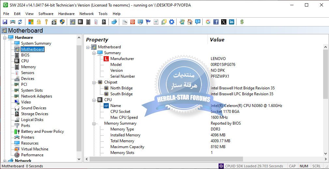Screen dimensions: 329x169
Task: Click the blue flag toolbar icon
Action: coord(148,22)
